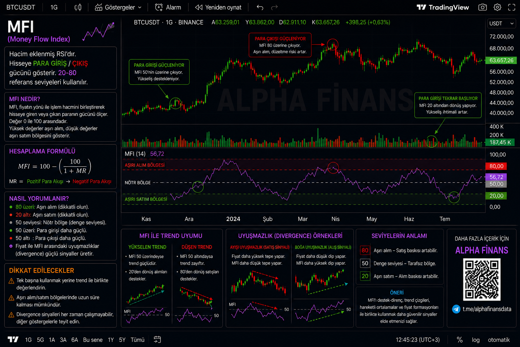Image resolution: width=520 pixels, height=347 pixels.
Task: Click the green 63.657,26 price label
Action: tap(501, 60)
